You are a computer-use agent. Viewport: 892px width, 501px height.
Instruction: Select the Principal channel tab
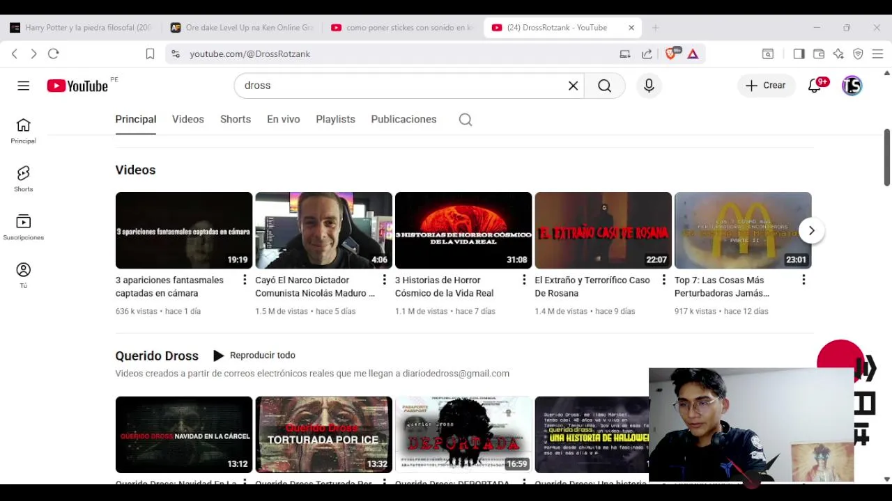click(x=136, y=119)
